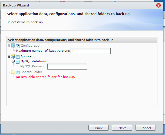Focus the MySQL Password field
The height and width of the screenshot is (135, 165).
pyautogui.click(x=67, y=67)
